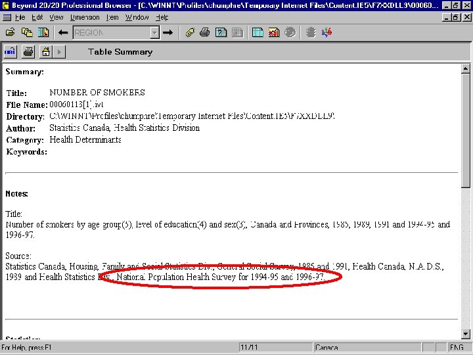The height and width of the screenshot is (355, 473).
Task: Click the Source: label in notes
Action: tap(18, 256)
